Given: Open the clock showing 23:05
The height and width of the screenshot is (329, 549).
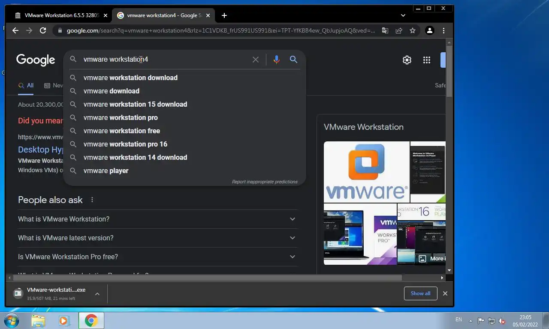Looking at the screenshot, I should point(525,321).
